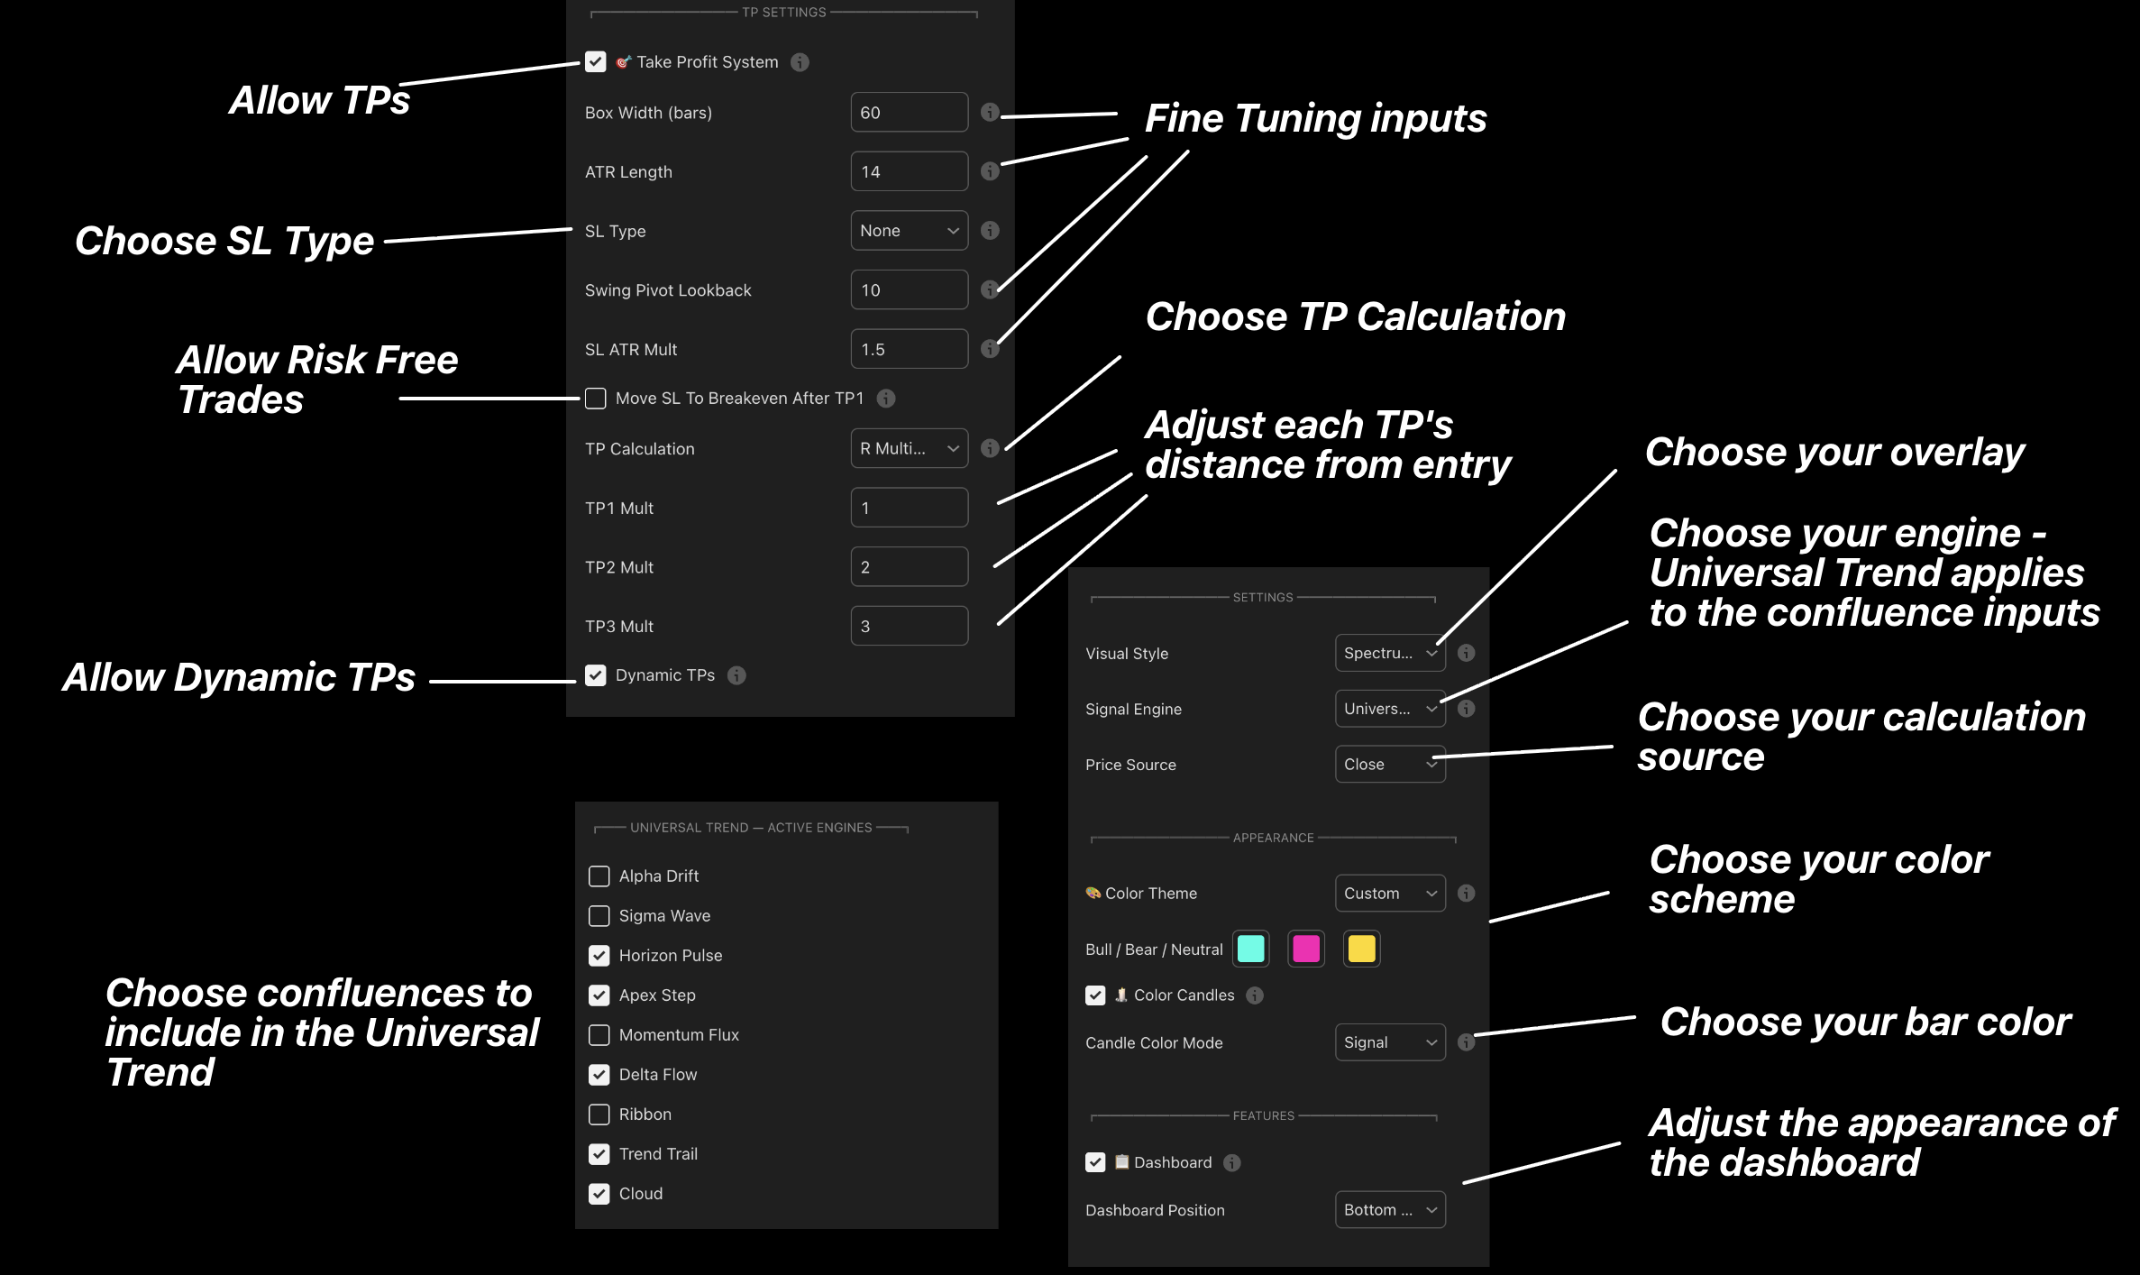Uncheck the Horizon Pulse engine
The height and width of the screenshot is (1275, 2140).
tap(599, 955)
